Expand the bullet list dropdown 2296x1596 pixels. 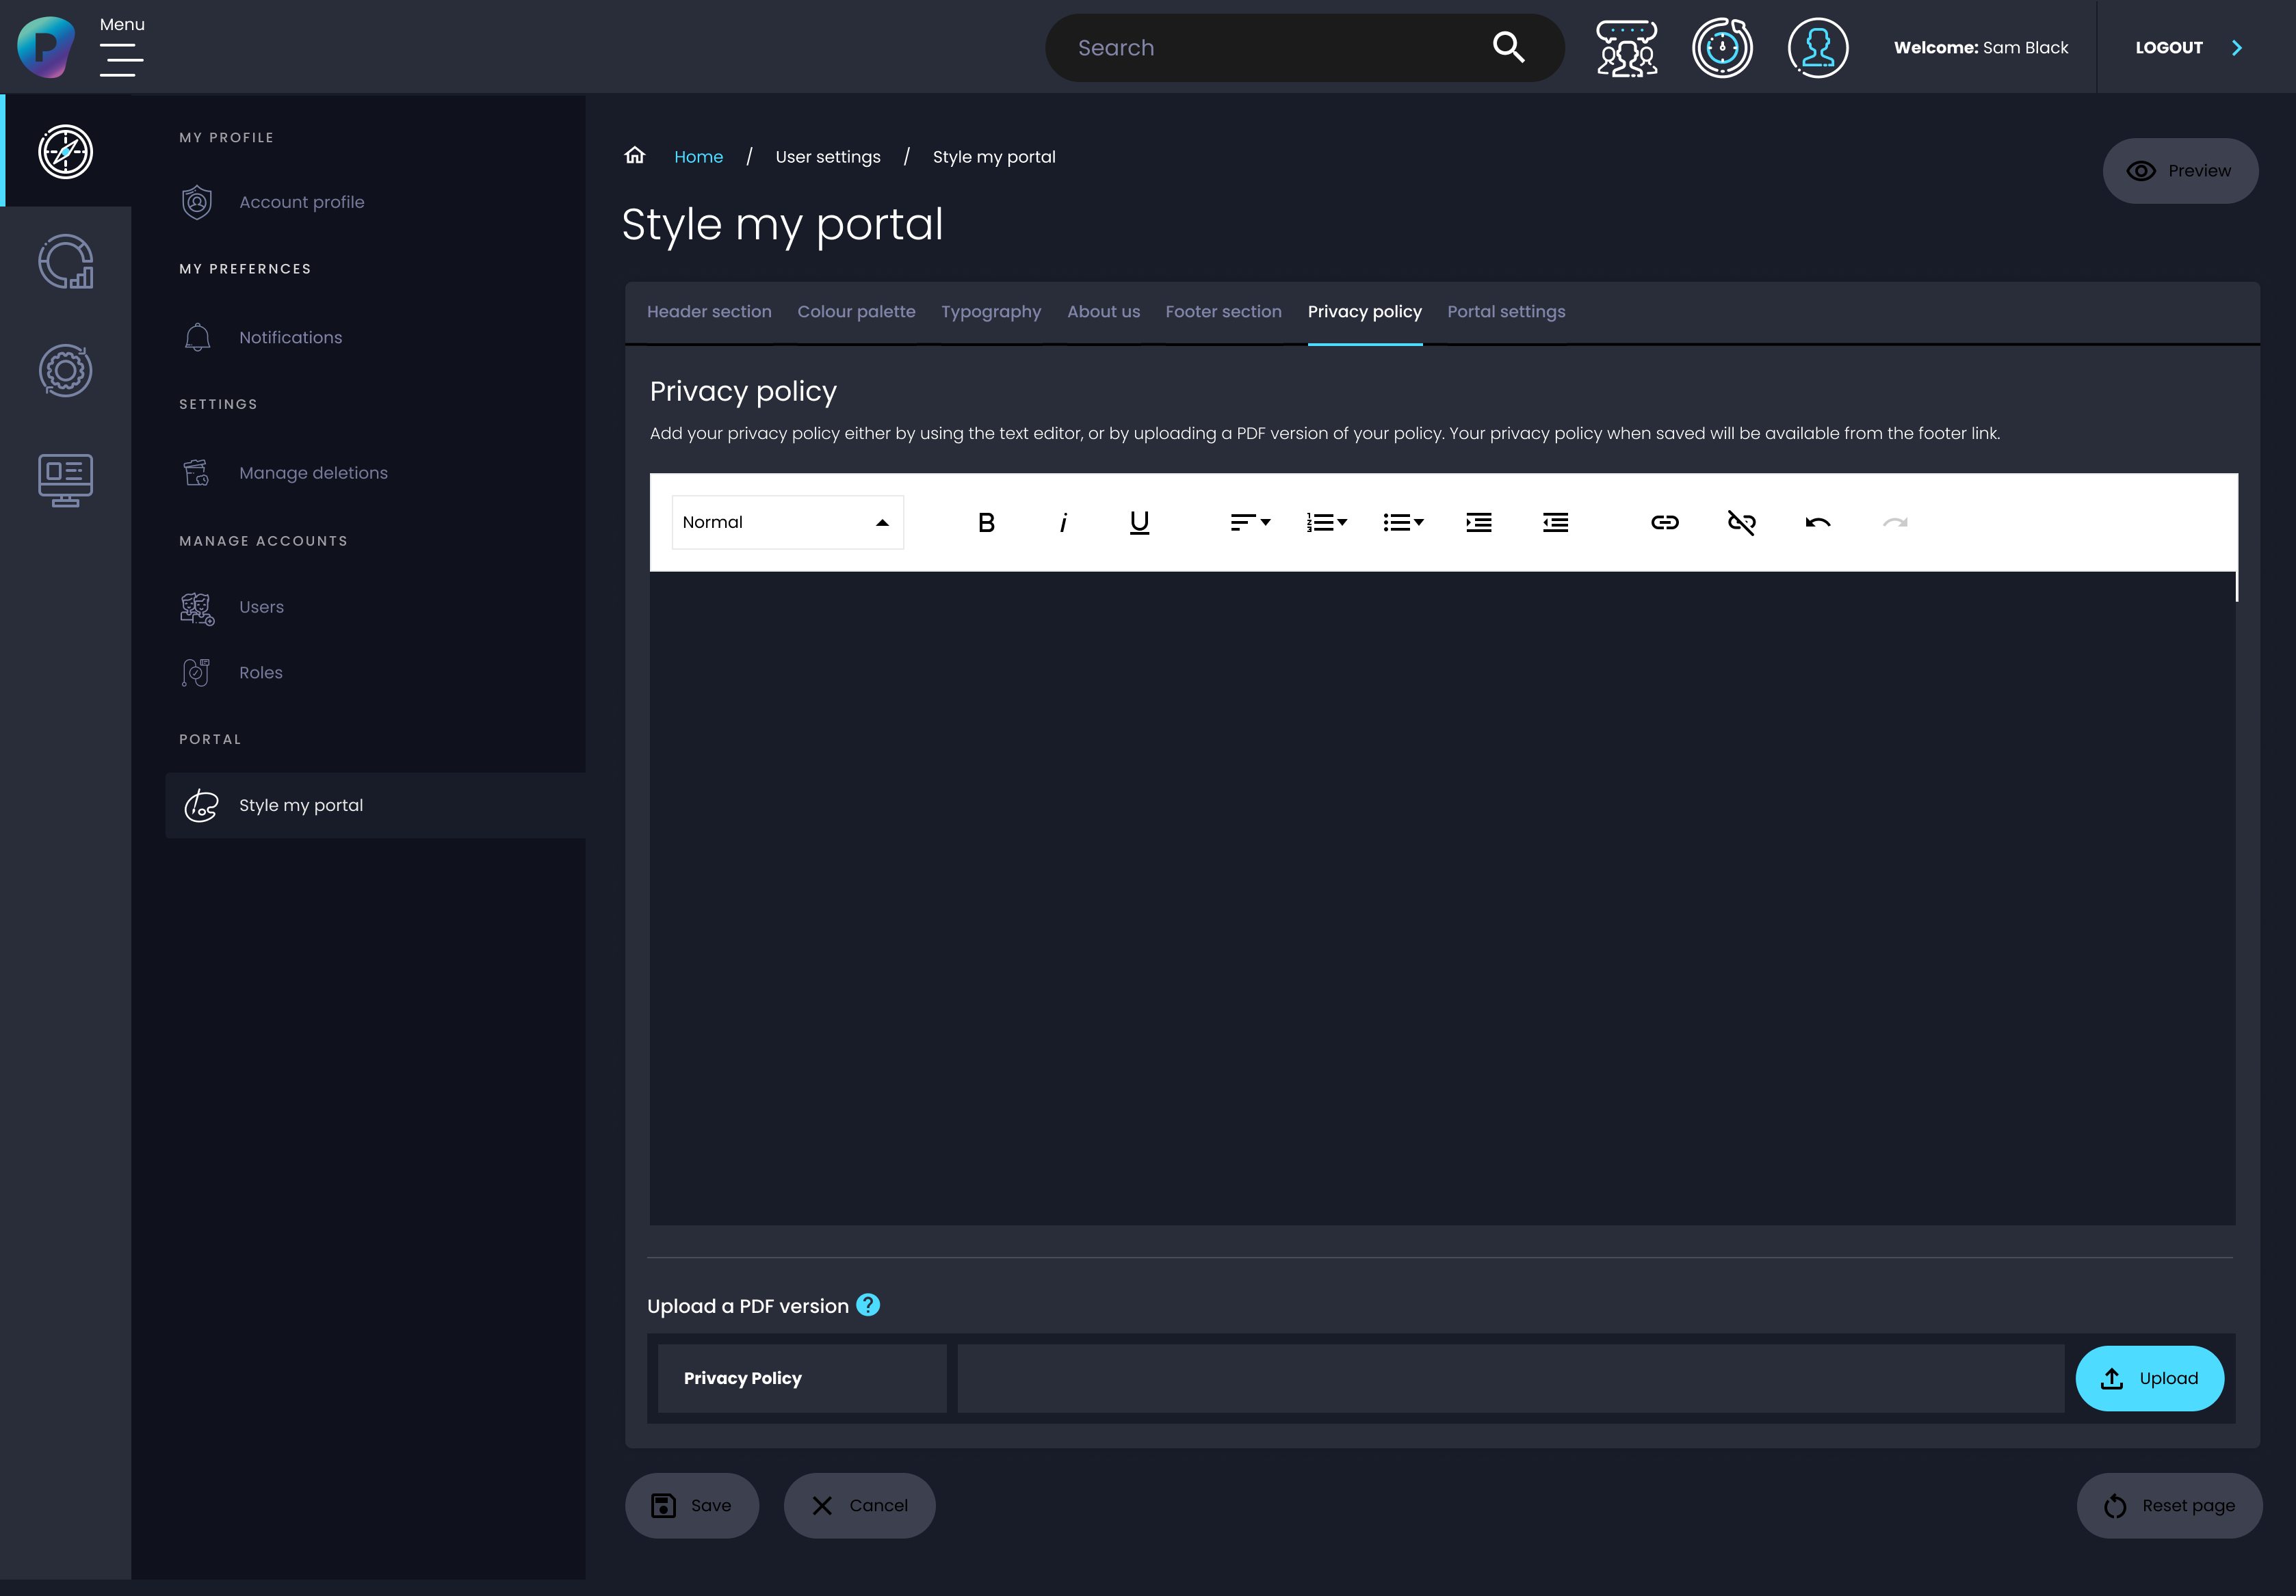pyautogui.click(x=1403, y=522)
